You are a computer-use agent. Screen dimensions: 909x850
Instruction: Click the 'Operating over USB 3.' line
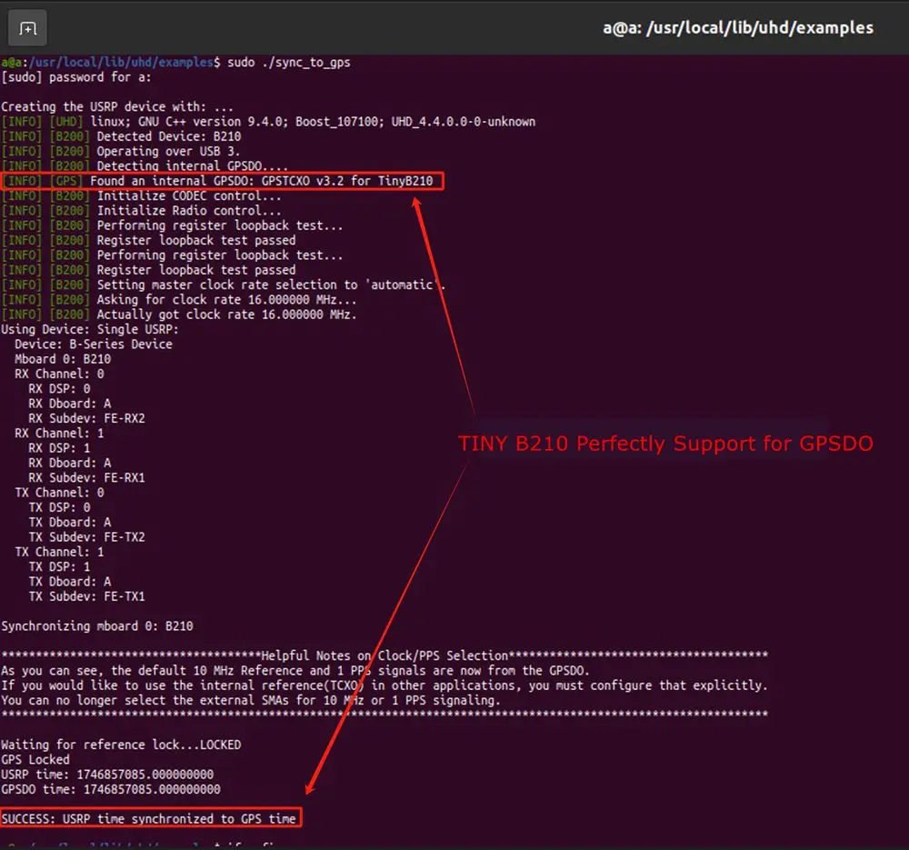[x=121, y=151]
